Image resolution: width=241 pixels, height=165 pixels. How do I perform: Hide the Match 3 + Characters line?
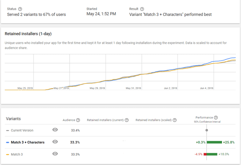[x=55, y=142]
